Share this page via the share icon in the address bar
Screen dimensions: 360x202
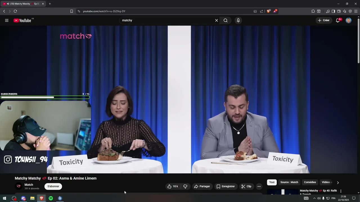tap(262, 11)
